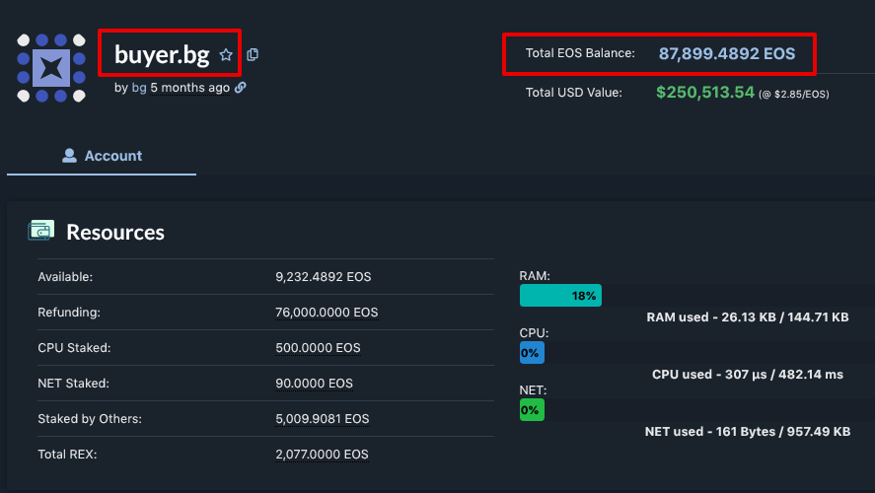Click the NET Staked 90.0000 EOS value
The height and width of the screenshot is (493, 875).
314,384
